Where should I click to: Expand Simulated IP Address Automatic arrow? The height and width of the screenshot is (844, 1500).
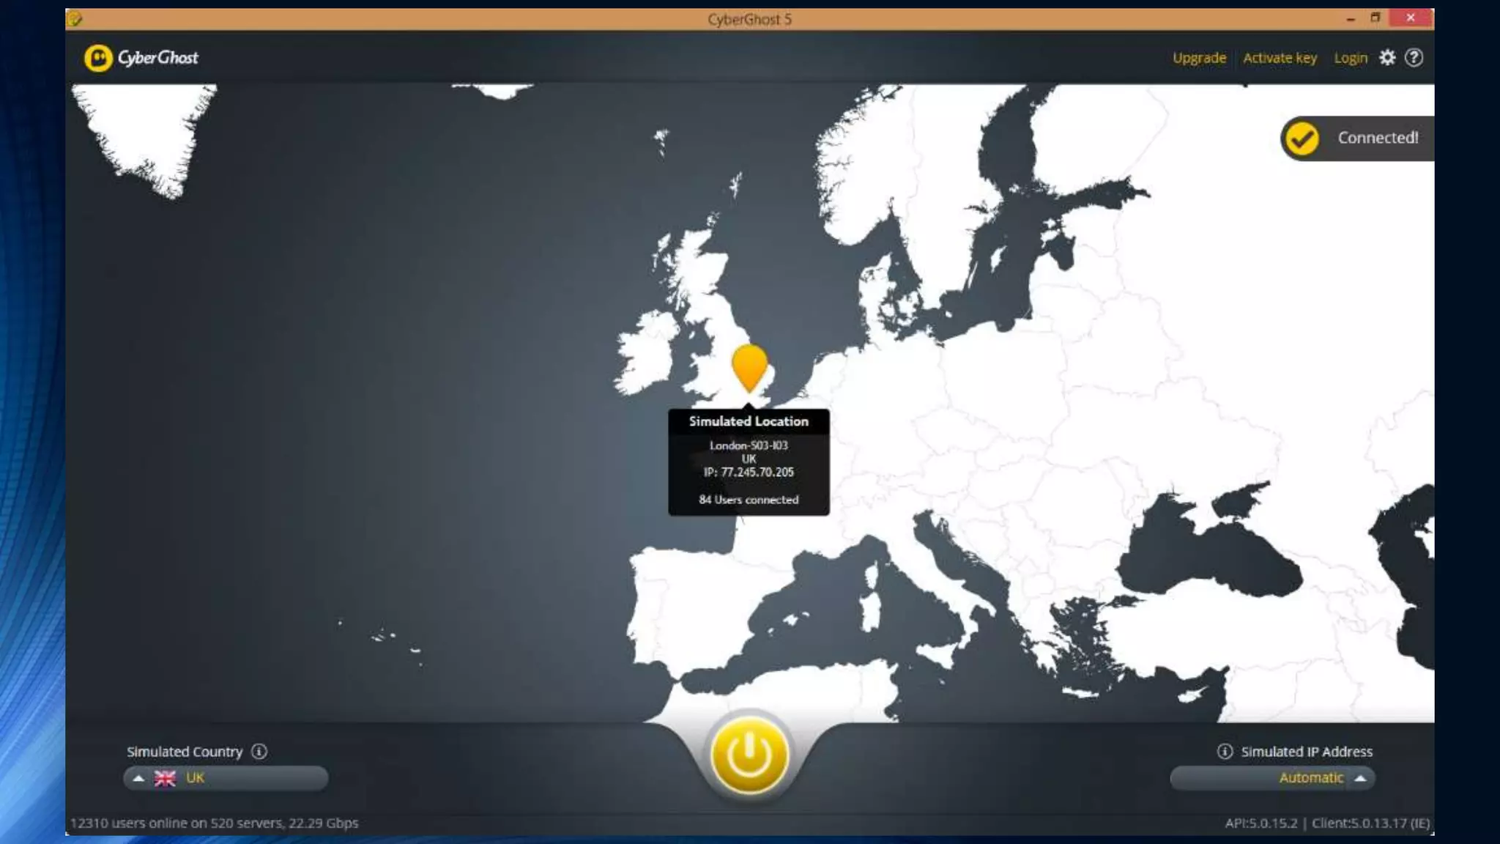pyautogui.click(x=1360, y=778)
